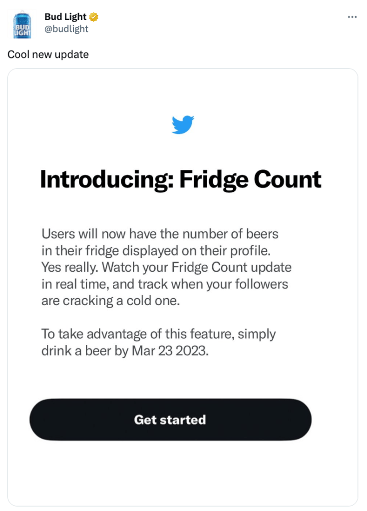The image size is (367, 511).
Task: Open the Bud Light display name link
Action: pos(65,17)
